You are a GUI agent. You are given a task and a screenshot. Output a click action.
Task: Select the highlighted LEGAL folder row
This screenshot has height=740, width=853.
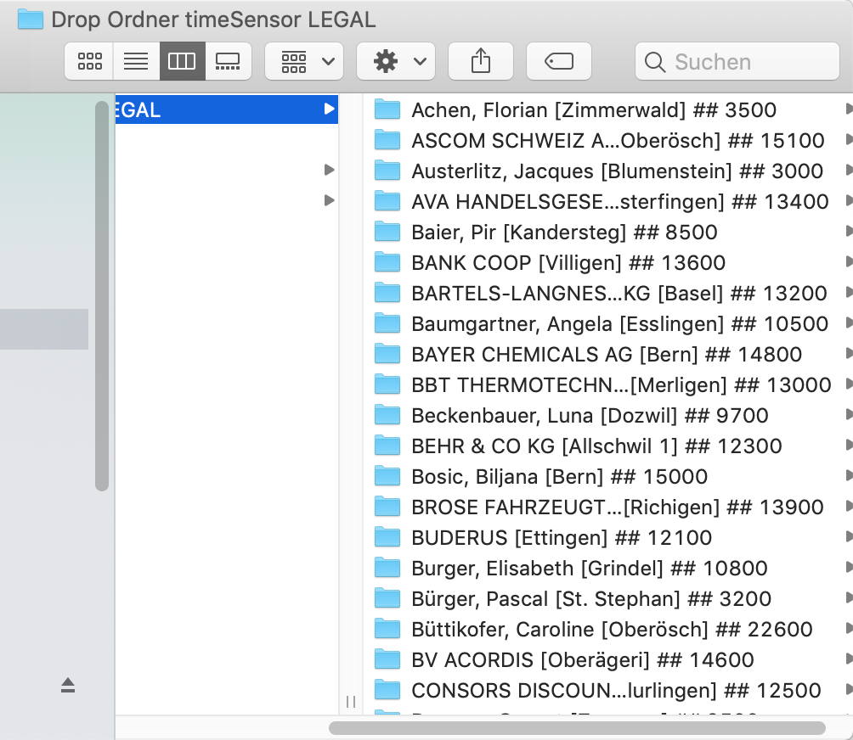coord(226,109)
